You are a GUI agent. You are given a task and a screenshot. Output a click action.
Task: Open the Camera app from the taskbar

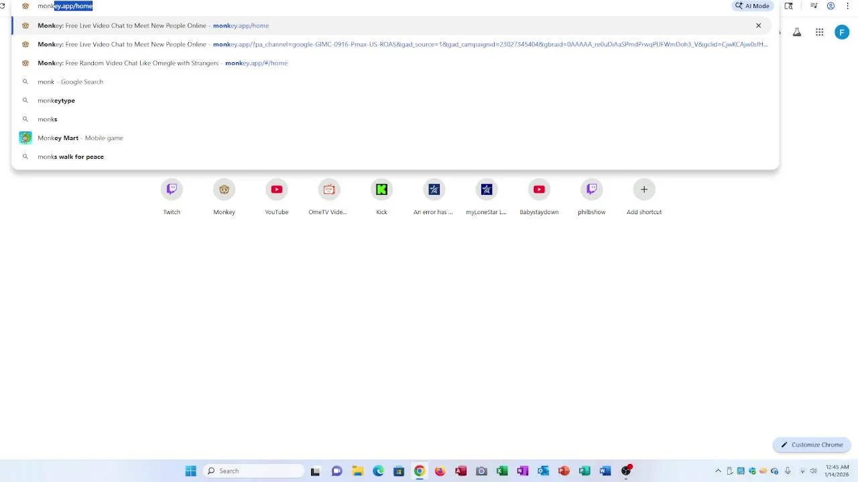(x=481, y=471)
